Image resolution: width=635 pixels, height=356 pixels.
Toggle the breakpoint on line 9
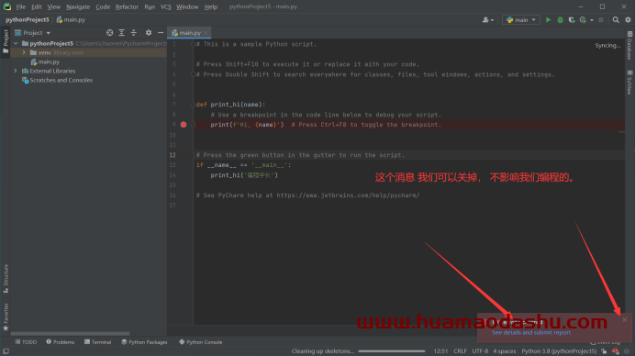coord(184,125)
